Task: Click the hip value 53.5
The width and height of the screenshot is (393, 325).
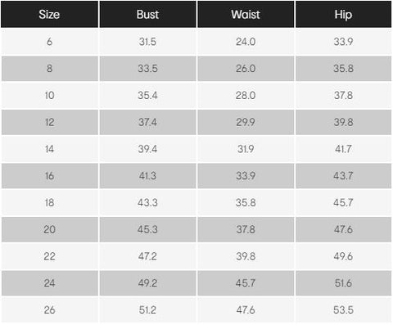Action: pyautogui.click(x=343, y=309)
